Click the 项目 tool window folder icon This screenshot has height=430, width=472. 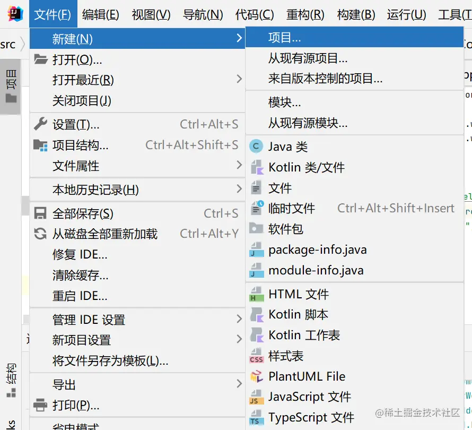click(11, 98)
